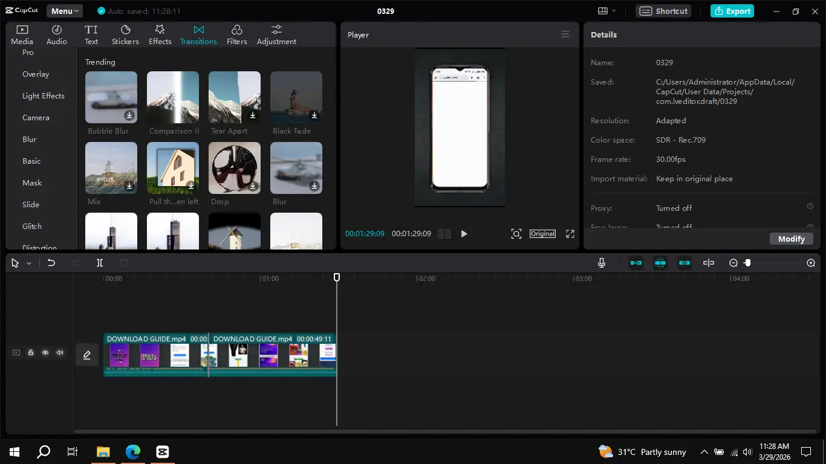Open the Adjustment tab
This screenshot has width=826, height=464.
point(276,35)
